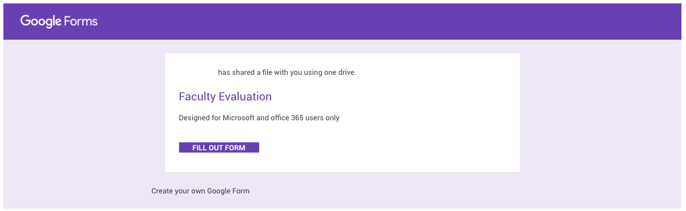This screenshot has width=686, height=211.
Task: Click 'office 365' in the description text
Action: coord(289,118)
